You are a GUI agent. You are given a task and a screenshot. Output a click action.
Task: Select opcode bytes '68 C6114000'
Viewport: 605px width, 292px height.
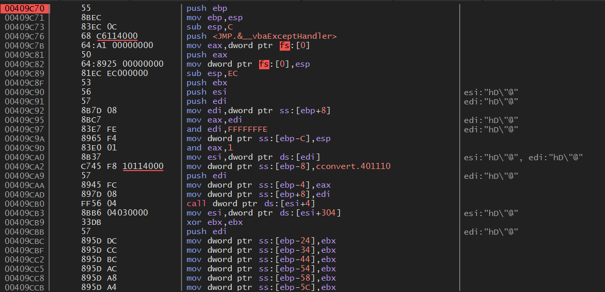pyautogui.click(x=110, y=36)
